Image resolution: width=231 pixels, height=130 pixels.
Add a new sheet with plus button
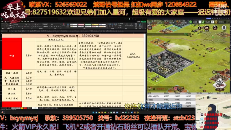coord(57,108)
